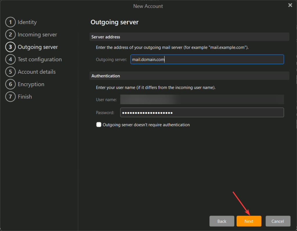Image resolution: width=297 pixels, height=231 pixels.
Task: Click the step 1 circle icon
Action: point(10,22)
